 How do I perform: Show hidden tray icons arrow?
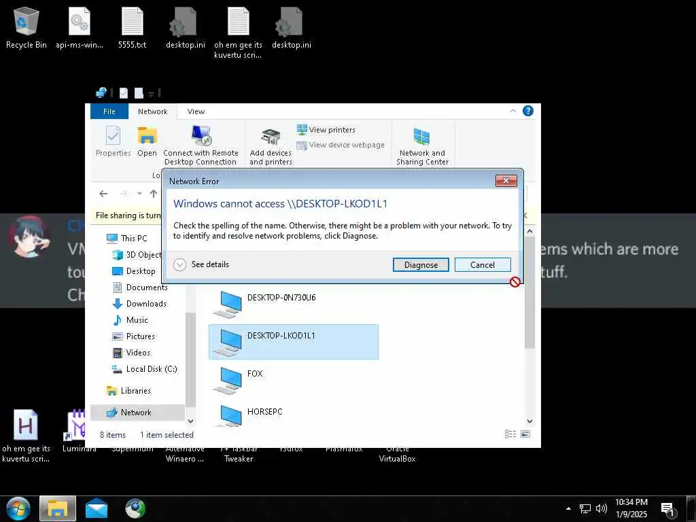(568, 508)
